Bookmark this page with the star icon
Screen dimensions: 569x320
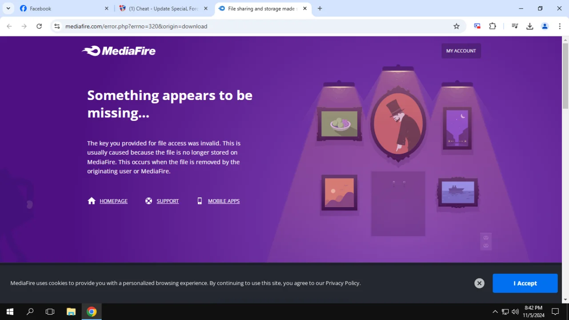point(457,26)
